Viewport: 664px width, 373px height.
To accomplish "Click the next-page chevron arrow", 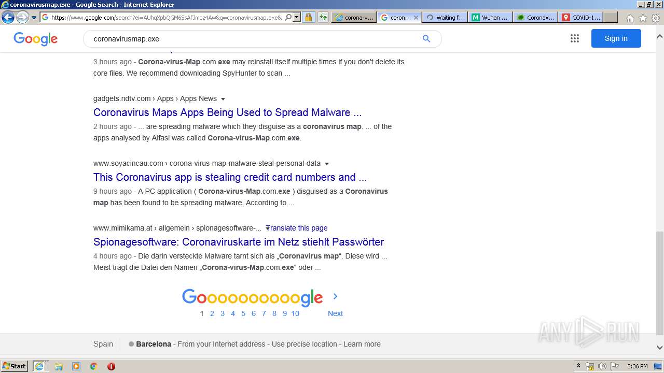I will click(x=335, y=296).
